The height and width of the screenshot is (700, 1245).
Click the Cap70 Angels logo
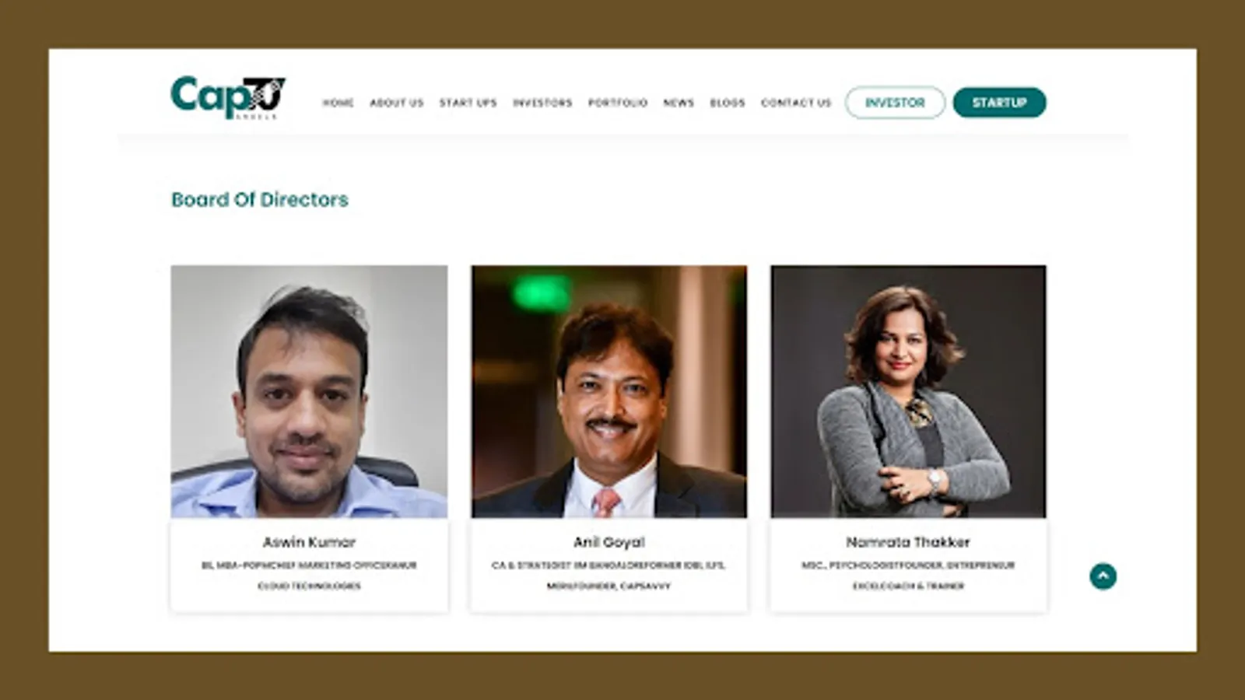tap(228, 97)
